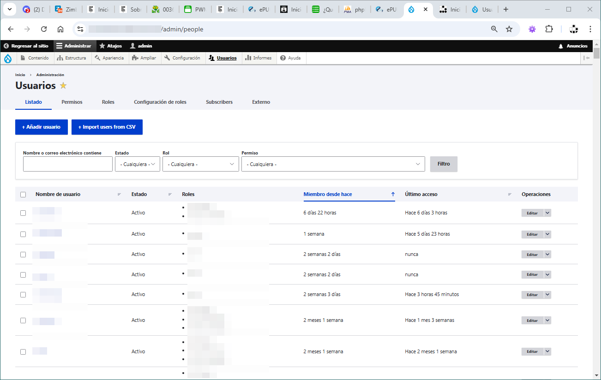601x380 pixels.
Task: Open the Estructura admin menu
Action: [x=72, y=58]
